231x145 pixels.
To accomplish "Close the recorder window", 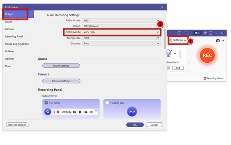I will pos(222,33).
